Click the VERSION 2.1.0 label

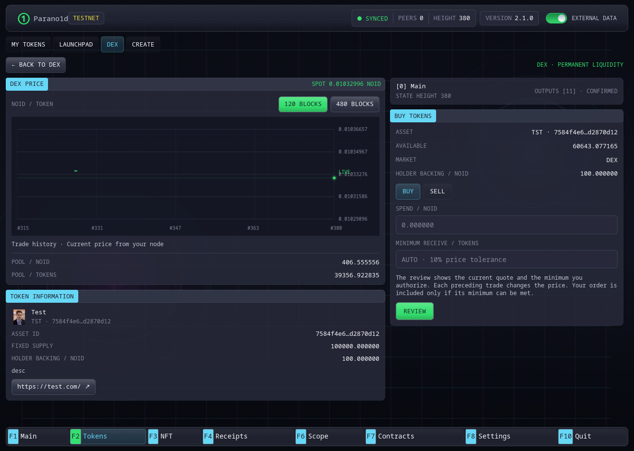[509, 18]
